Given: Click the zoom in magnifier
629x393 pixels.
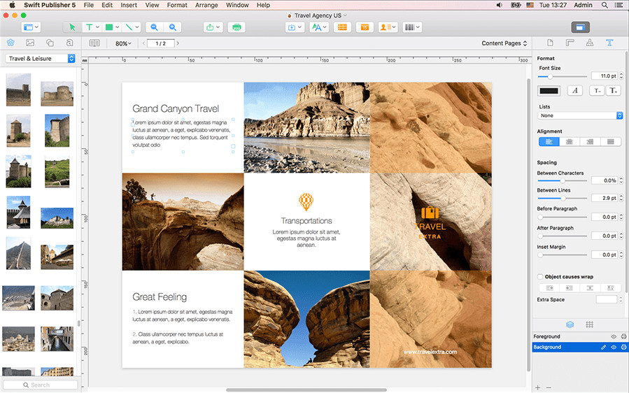Looking at the screenshot, I should tap(172, 27).
